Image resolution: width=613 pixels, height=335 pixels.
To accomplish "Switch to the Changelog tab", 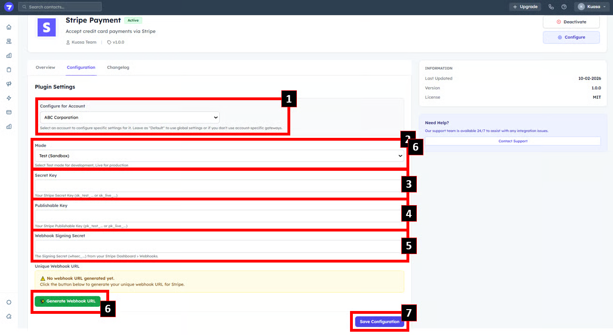I will click(x=118, y=67).
